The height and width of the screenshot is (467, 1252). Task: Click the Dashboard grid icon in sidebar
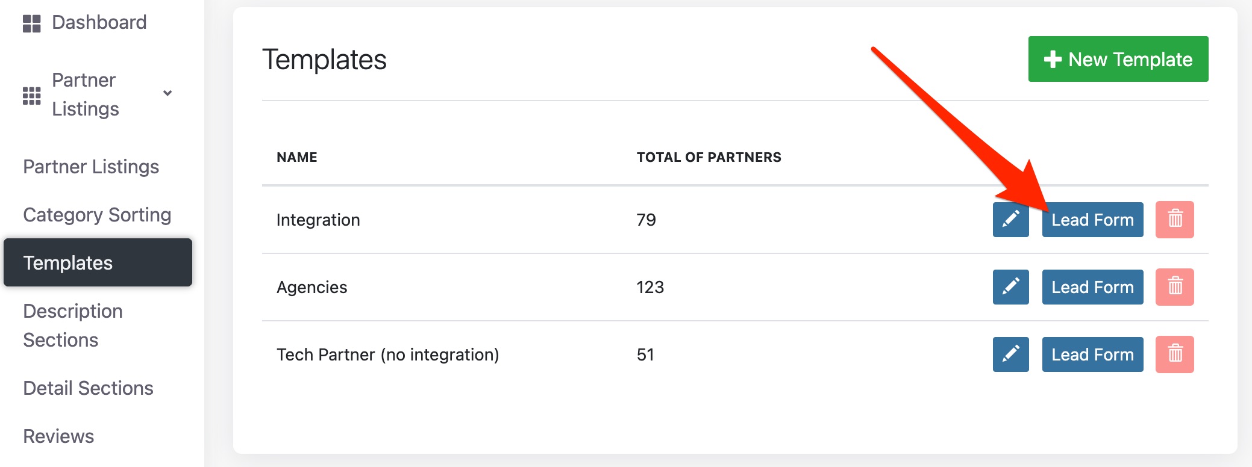[x=31, y=23]
